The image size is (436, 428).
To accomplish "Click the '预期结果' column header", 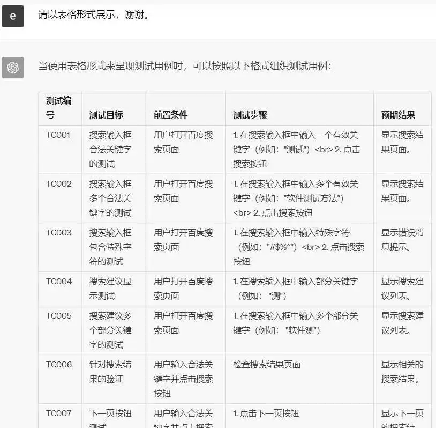I will tap(398, 115).
